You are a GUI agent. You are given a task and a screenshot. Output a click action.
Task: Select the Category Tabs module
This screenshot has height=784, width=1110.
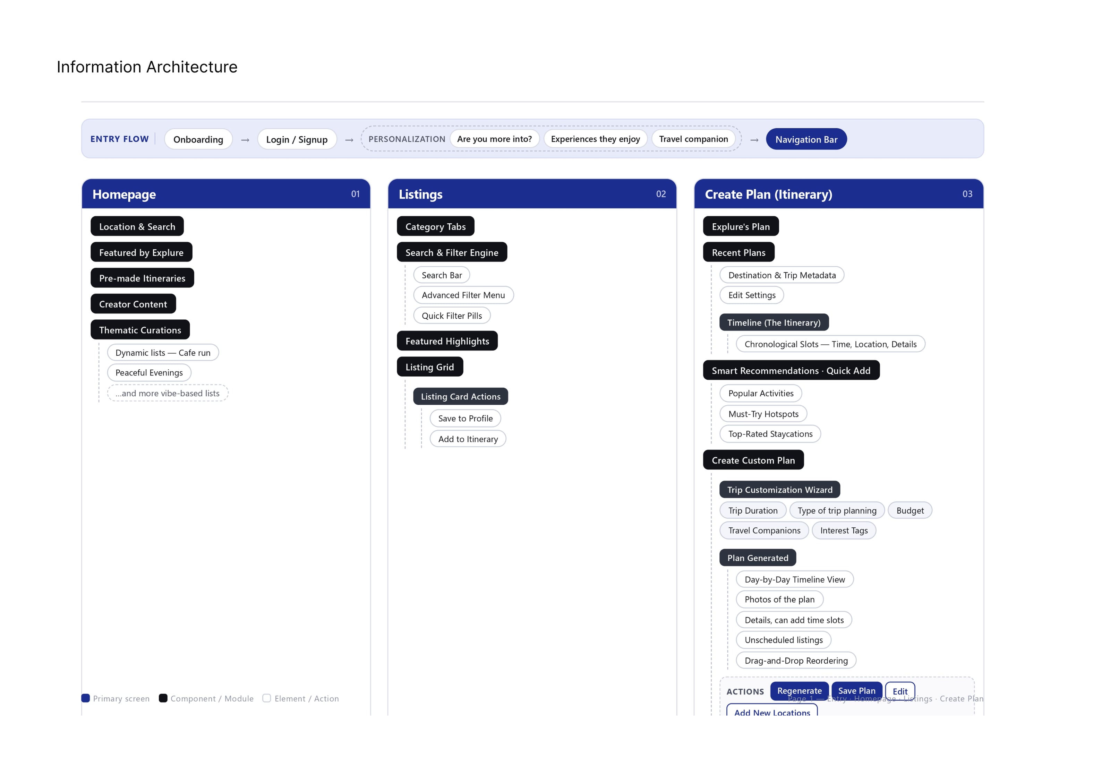coord(435,226)
